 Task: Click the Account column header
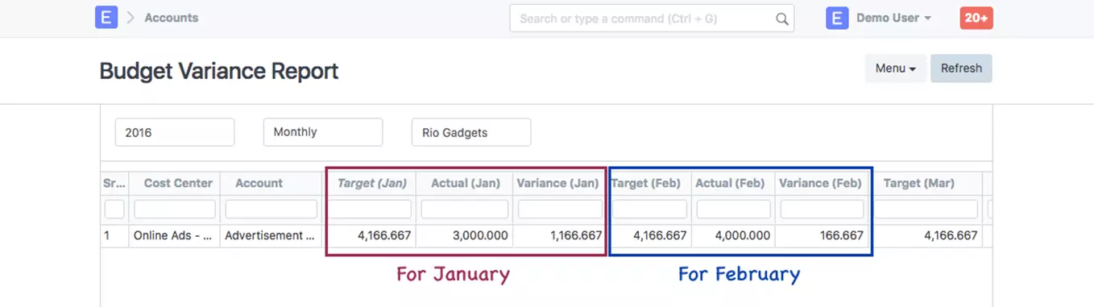(259, 183)
